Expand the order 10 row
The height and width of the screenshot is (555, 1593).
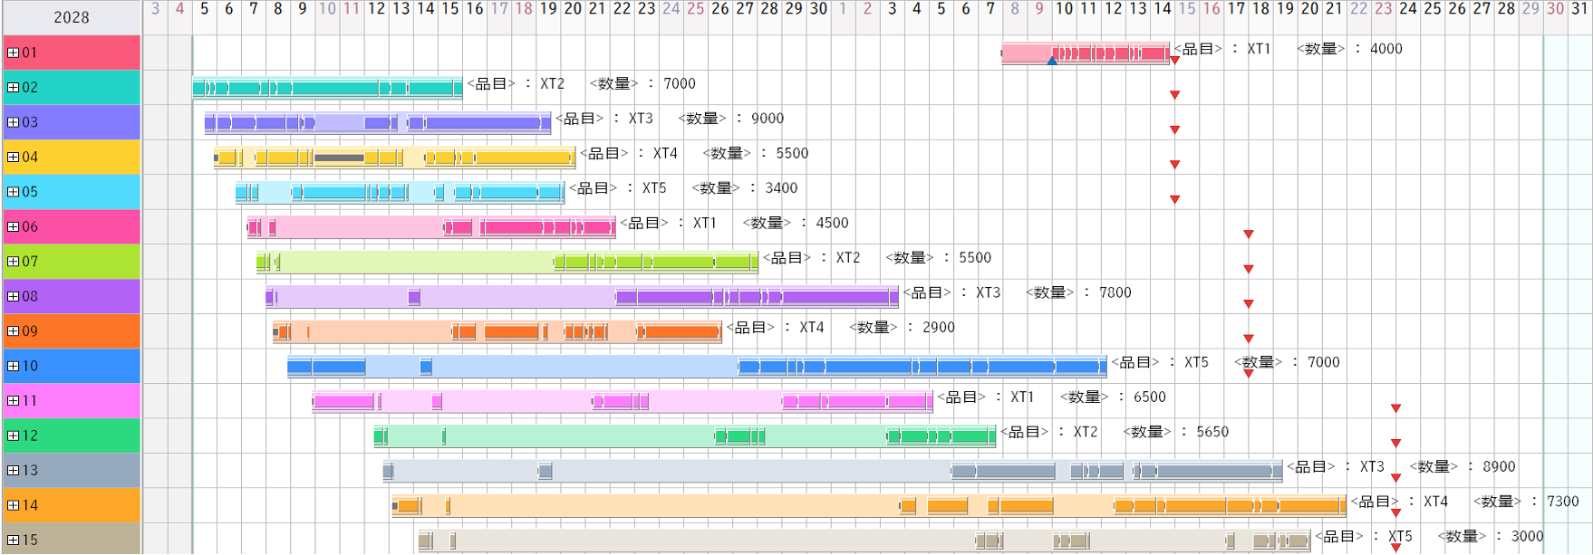tap(13, 367)
